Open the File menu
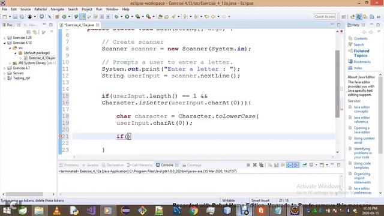This screenshot has width=384, height=216. point(4,9)
